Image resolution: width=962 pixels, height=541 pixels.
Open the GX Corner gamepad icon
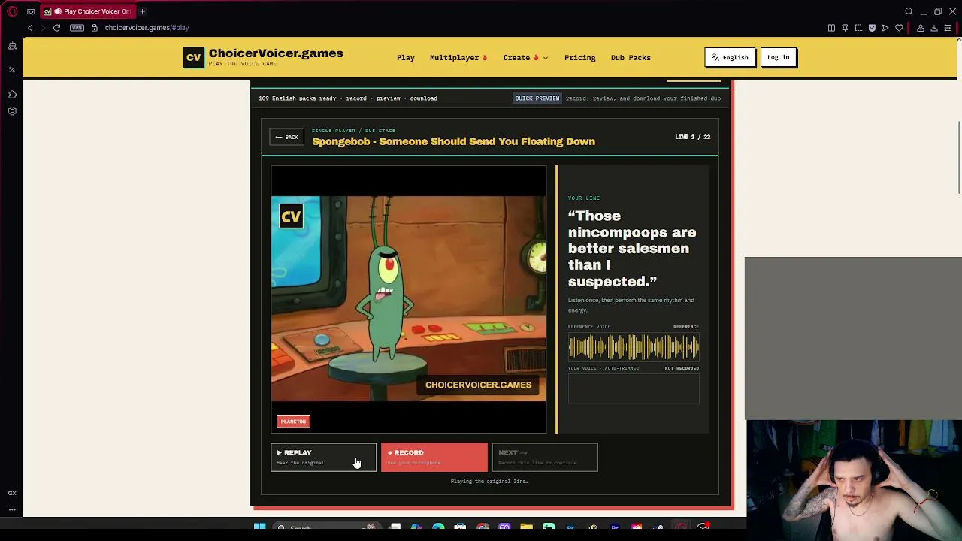31,11
